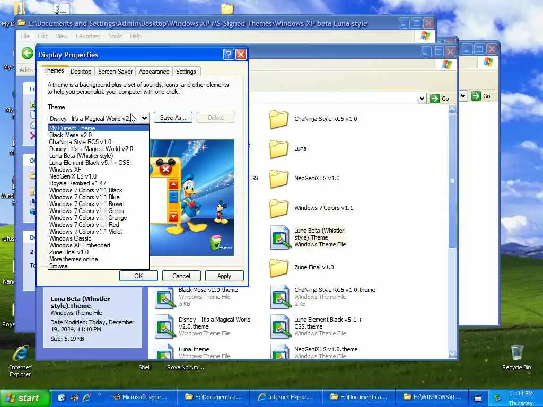This screenshot has width=543, height=407.
Task: Click the keyboard tray icon beside the clock
Action: 478,399
